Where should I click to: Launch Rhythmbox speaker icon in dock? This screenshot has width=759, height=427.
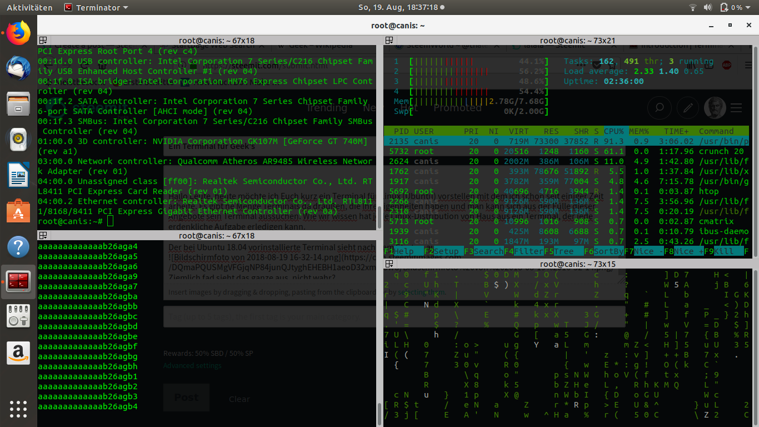[18, 140]
